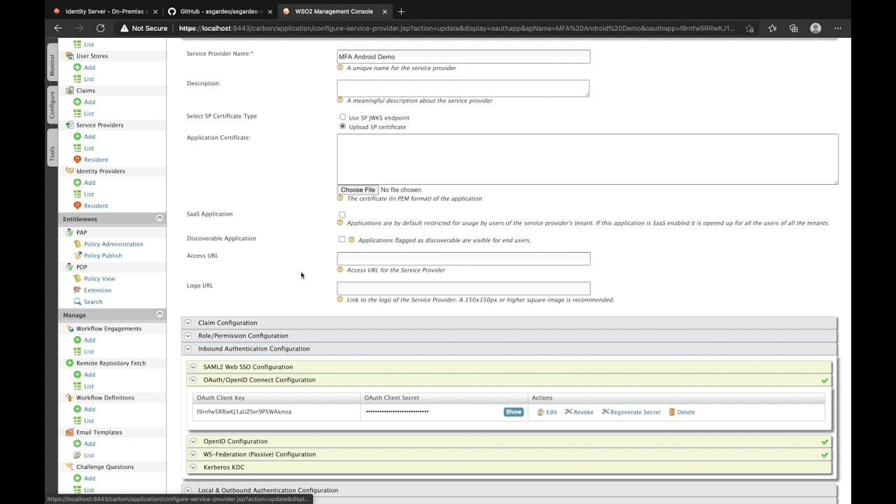This screenshot has height=504, width=896.
Task: Click the browser reload icon
Action: tap(100, 28)
